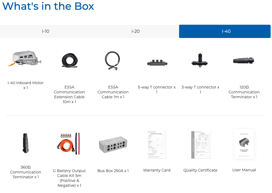The height and width of the screenshot is (193, 272).
Task: View the Quality Certificate document image
Action: tap(200, 144)
